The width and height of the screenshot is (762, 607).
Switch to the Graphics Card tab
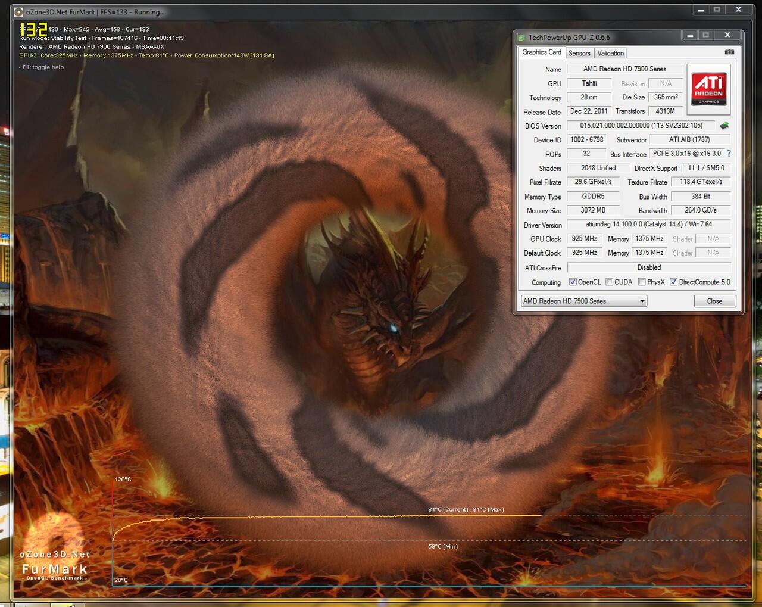click(x=542, y=52)
